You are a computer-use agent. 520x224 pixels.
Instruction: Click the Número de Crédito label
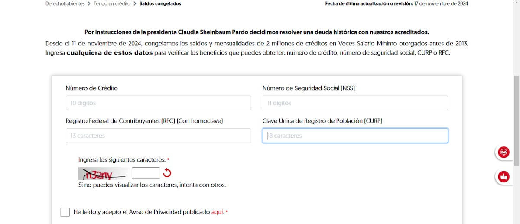(91, 88)
